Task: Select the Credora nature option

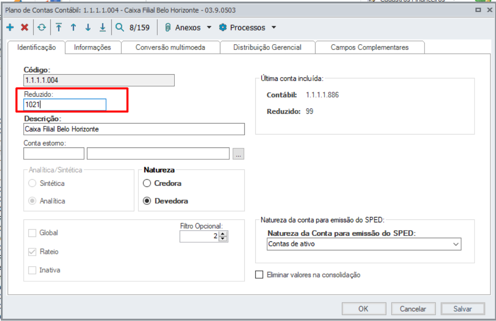Action: [147, 183]
